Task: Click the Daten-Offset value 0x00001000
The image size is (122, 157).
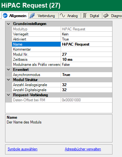Action: click(x=86, y=100)
